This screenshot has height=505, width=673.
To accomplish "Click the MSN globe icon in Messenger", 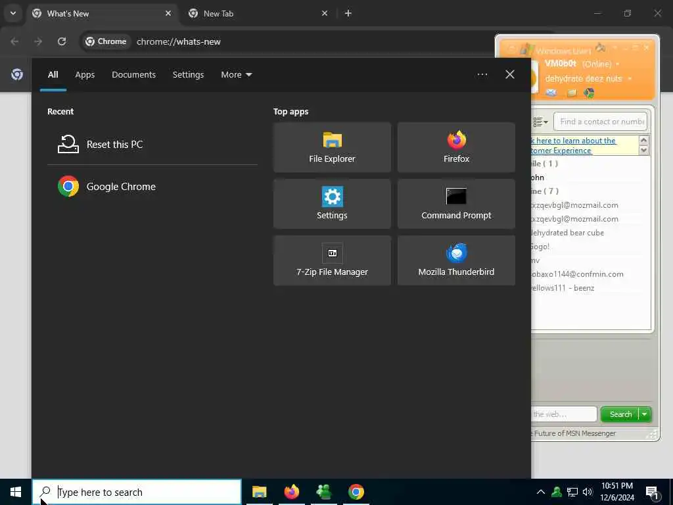I will pos(590,93).
